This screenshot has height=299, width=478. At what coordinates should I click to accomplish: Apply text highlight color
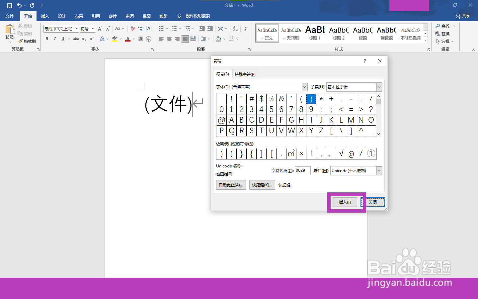tap(115, 39)
